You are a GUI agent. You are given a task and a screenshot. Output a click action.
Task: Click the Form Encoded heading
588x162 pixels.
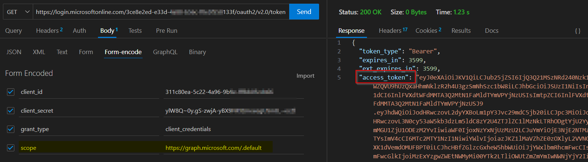click(29, 73)
